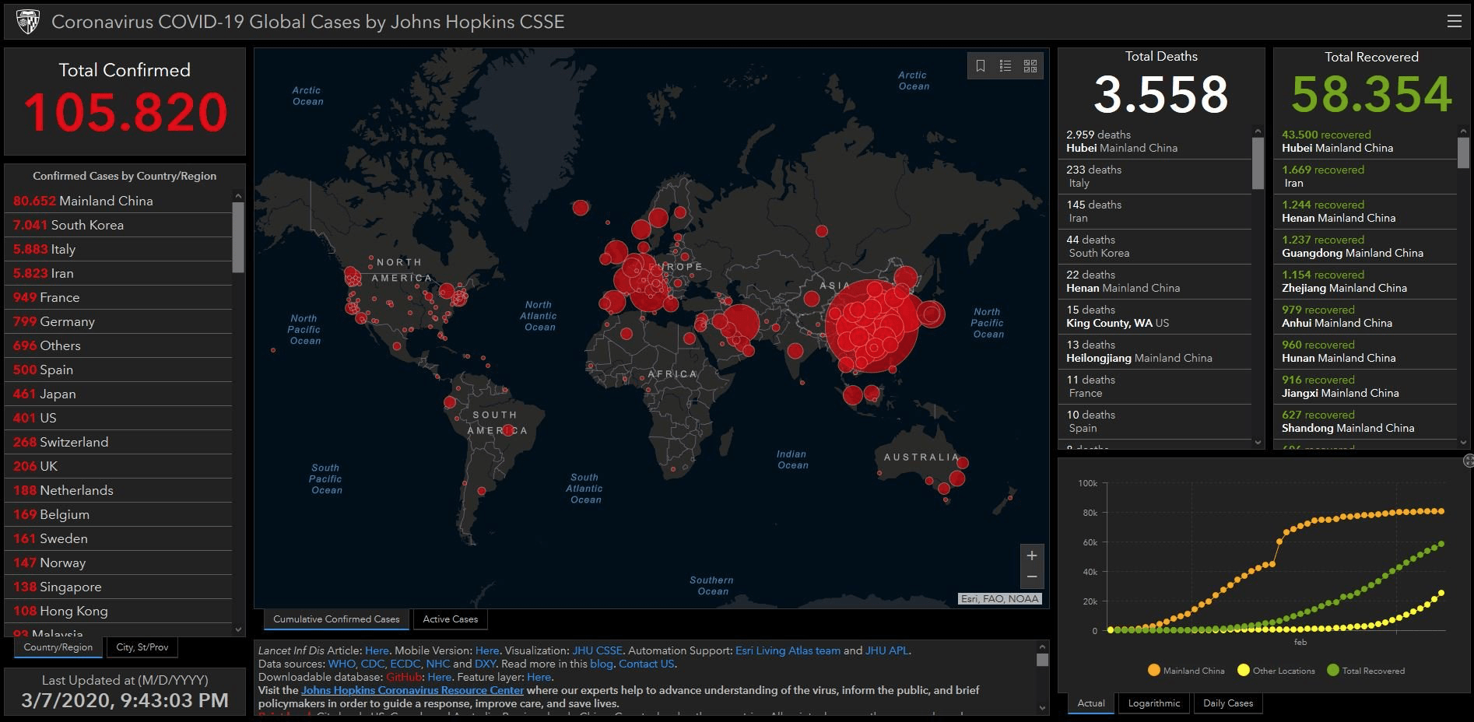Open the DXY data source link

[x=485, y=664]
